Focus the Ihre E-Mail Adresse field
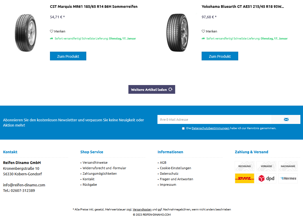The height and width of the screenshot is (220, 303). point(214,120)
